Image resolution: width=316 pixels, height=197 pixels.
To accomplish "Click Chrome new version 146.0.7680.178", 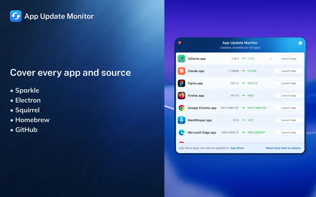I will point(257,108).
